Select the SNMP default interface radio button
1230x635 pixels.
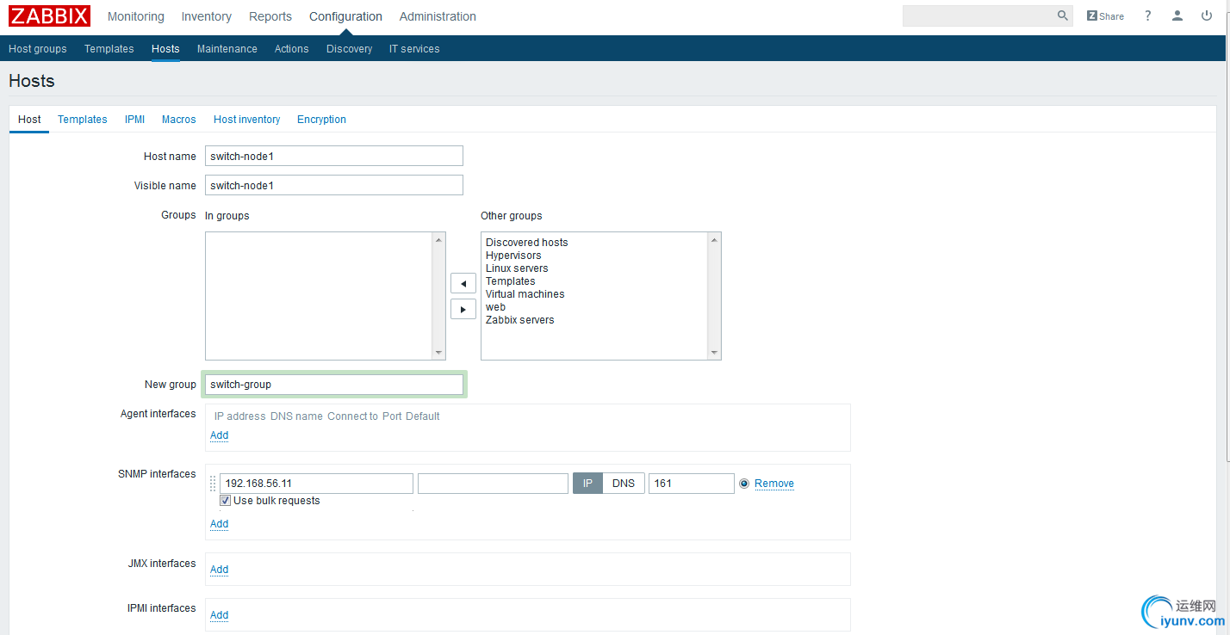(x=744, y=484)
